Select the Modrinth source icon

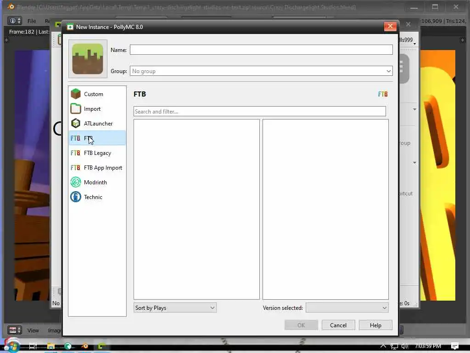(76, 182)
